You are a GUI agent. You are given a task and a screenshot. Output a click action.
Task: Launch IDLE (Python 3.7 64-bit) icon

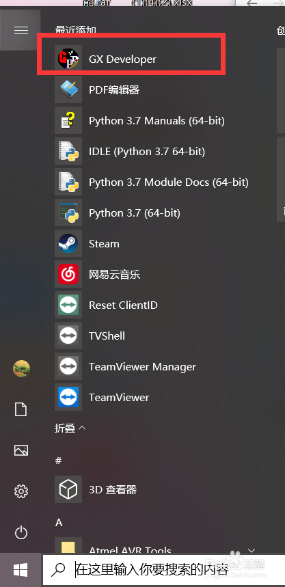[x=68, y=151]
